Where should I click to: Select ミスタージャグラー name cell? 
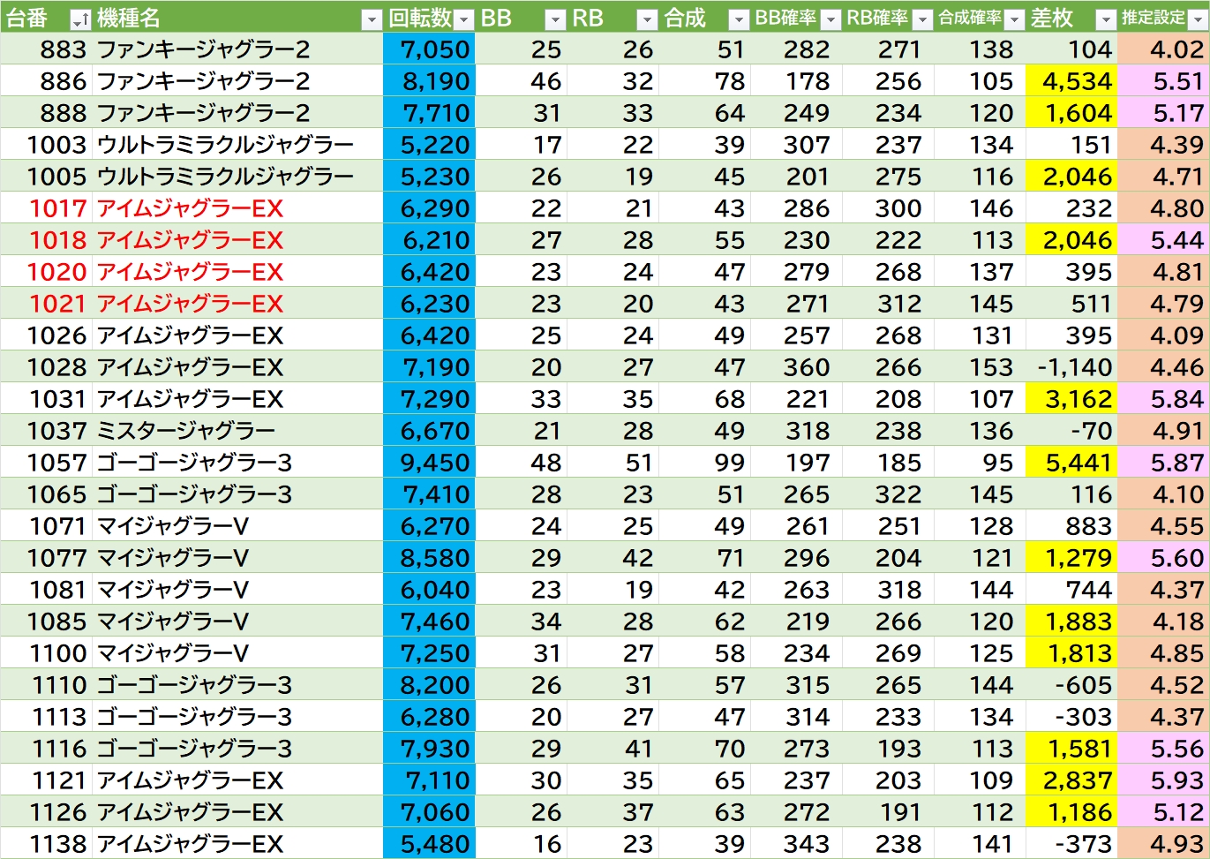237,431
